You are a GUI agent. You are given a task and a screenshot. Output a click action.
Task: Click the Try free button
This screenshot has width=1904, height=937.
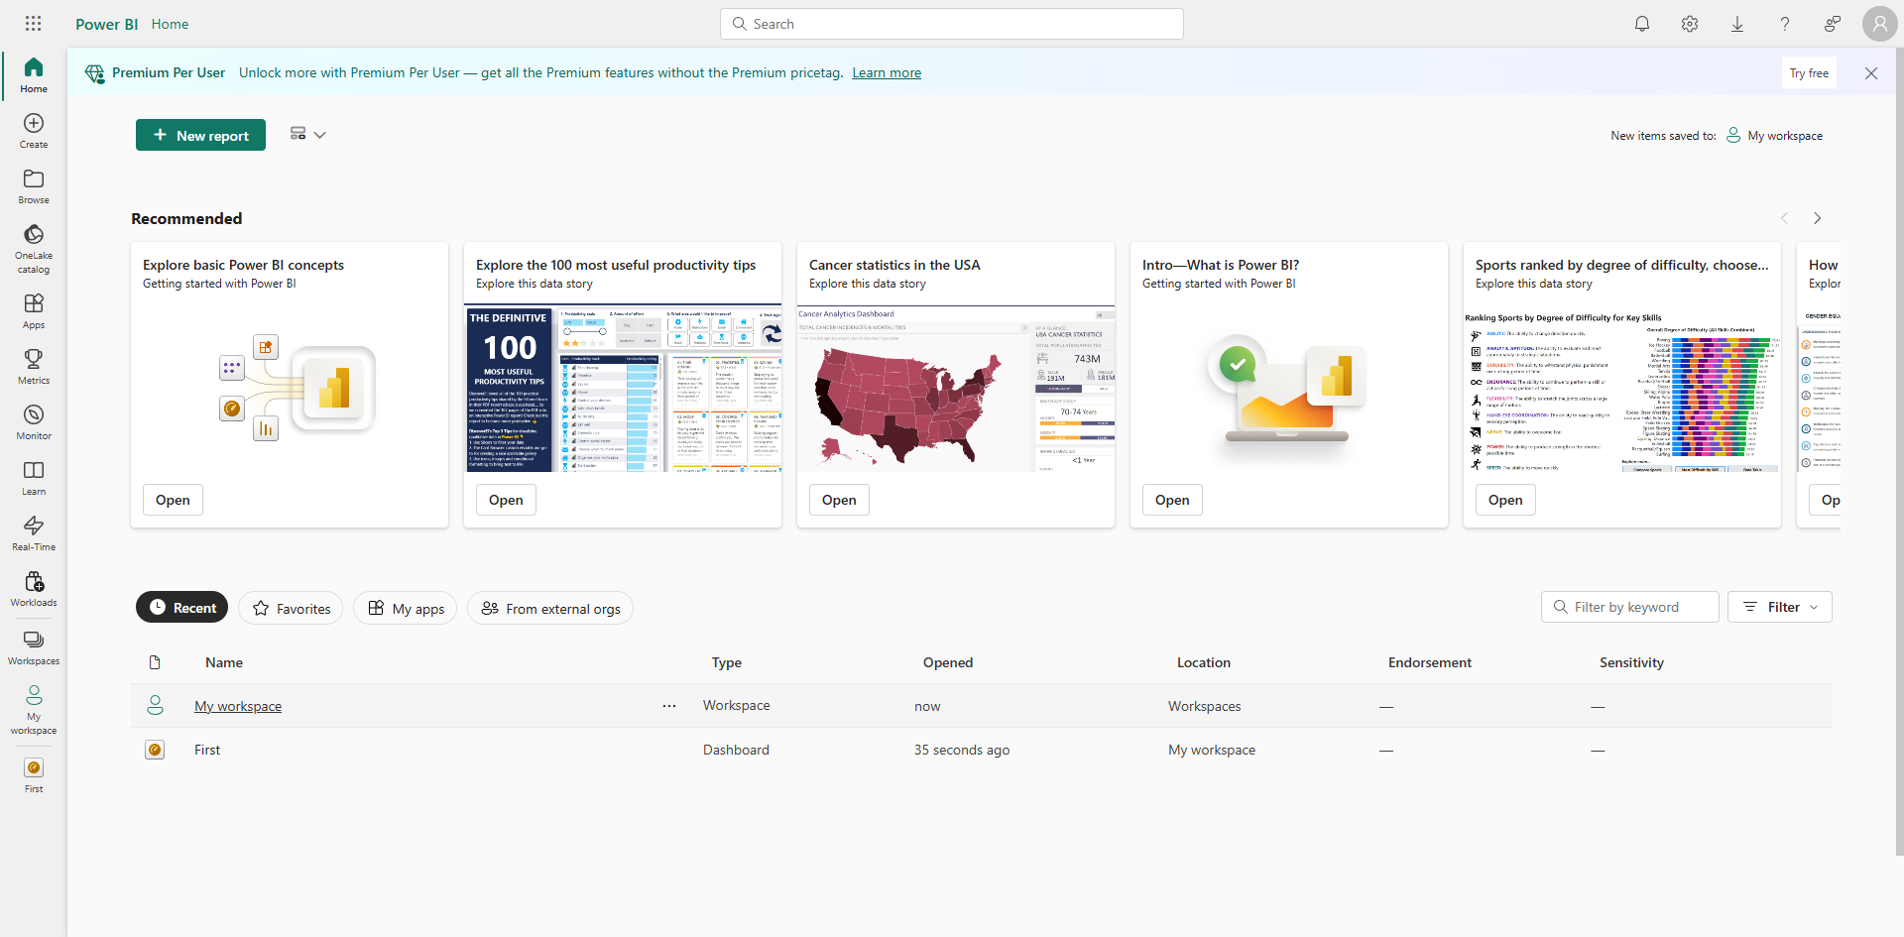tap(1809, 73)
